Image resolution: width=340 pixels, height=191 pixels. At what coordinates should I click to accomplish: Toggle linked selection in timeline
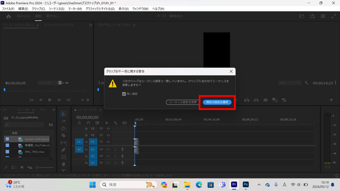click(x=97, y=123)
